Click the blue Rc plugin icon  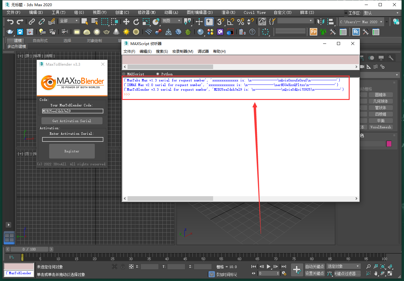(x=356, y=32)
